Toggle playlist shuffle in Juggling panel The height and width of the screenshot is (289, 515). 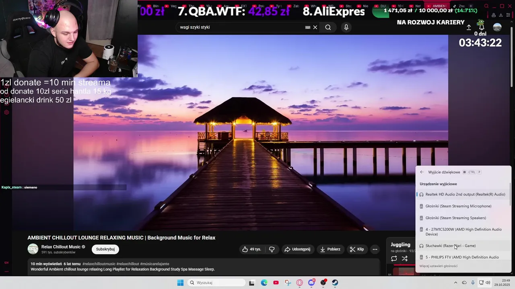(405, 258)
